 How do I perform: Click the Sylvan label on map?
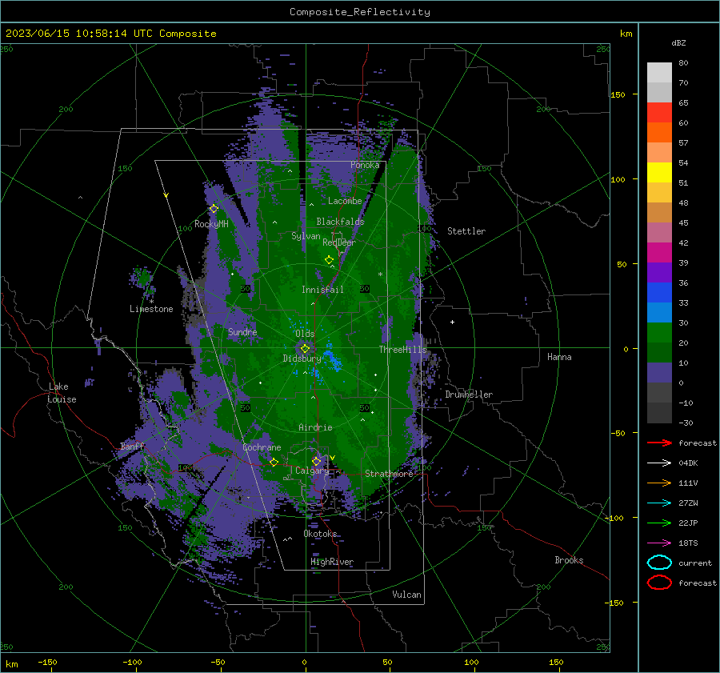click(x=306, y=236)
